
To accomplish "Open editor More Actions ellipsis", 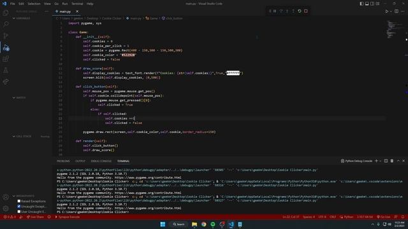I will pyautogui.click(x=403, y=11).
